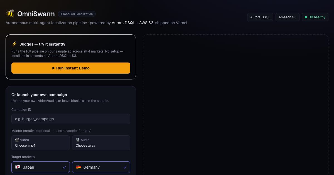Open the Choose .wav audio picker
This screenshot has width=334, height=175.
tap(101, 143)
